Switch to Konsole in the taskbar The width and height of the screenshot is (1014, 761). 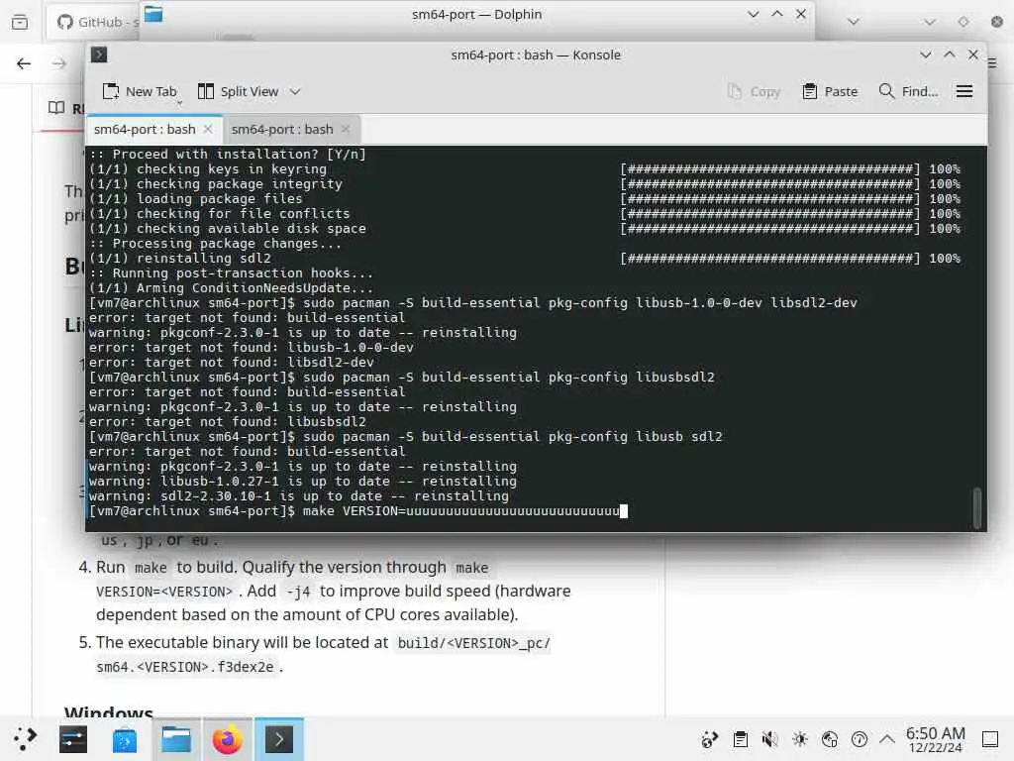click(278, 739)
